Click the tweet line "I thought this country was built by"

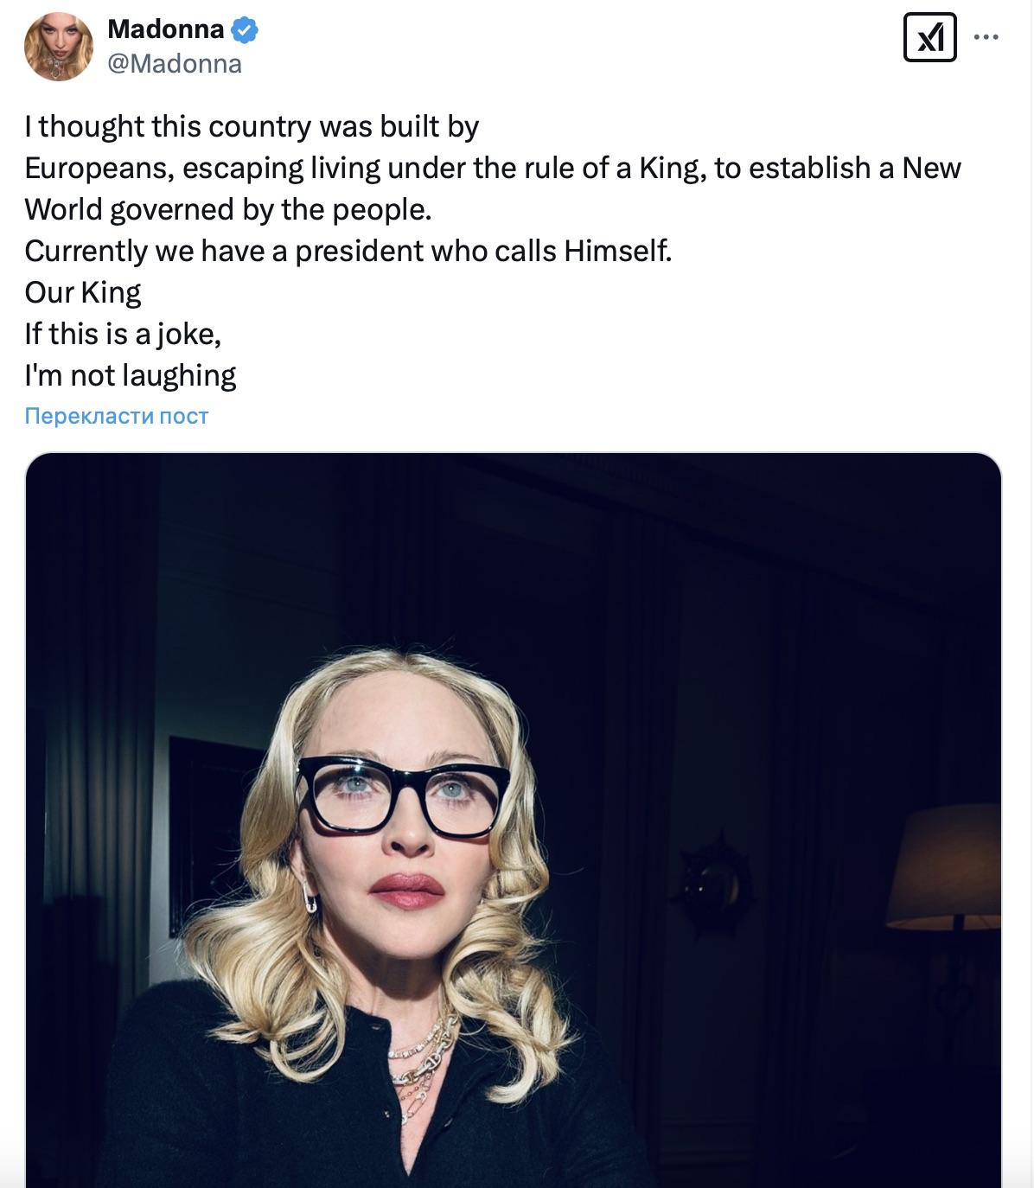tap(252, 127)
